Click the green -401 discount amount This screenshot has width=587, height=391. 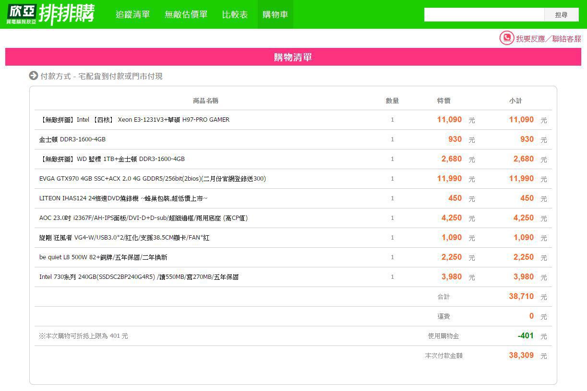point(526,336)
